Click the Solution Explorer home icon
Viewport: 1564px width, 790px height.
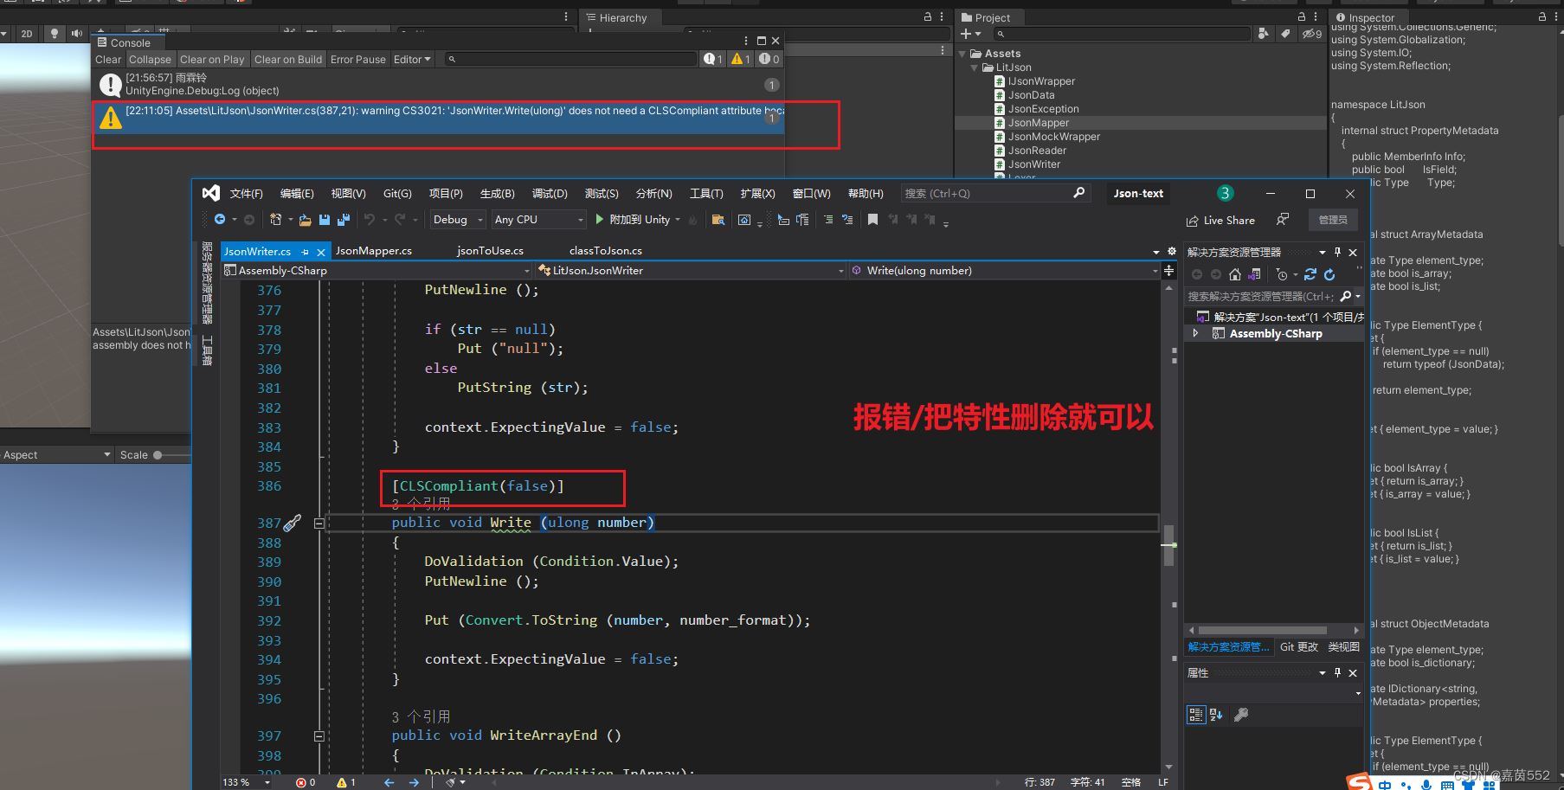pyautogui.click(x=1235, y=274)
